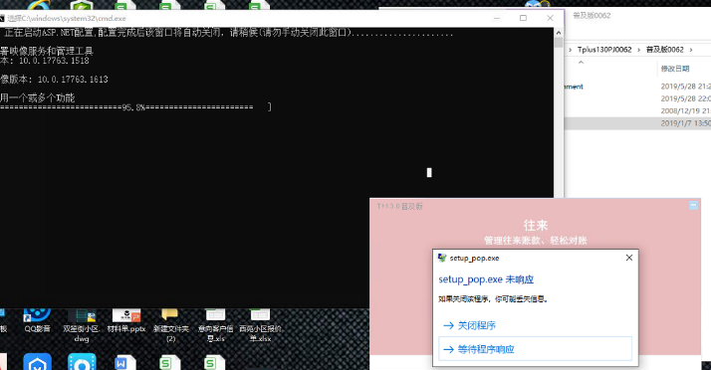Viewport: 711px width, 370px height.
Task: Click the "setup_pop.exe 未响应" heading
Action: tap(486, 279)
